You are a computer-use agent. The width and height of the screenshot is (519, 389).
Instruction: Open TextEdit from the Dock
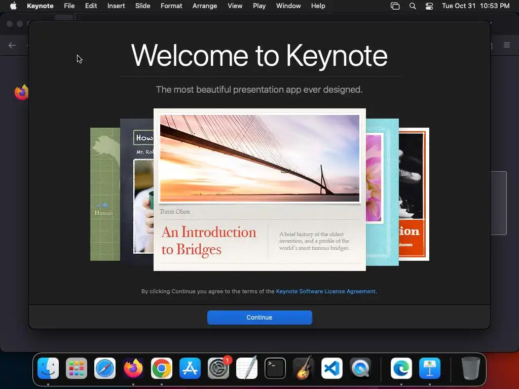247,368
